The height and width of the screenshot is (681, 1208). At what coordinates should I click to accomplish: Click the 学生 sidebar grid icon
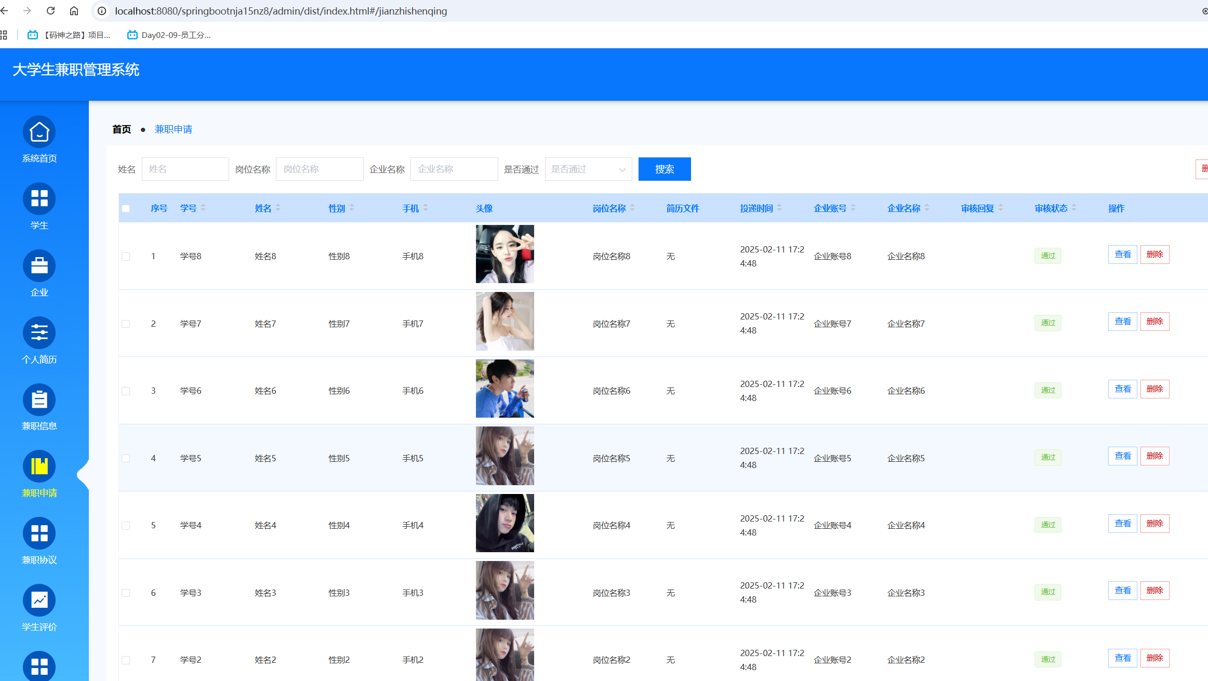pos(39,199)
